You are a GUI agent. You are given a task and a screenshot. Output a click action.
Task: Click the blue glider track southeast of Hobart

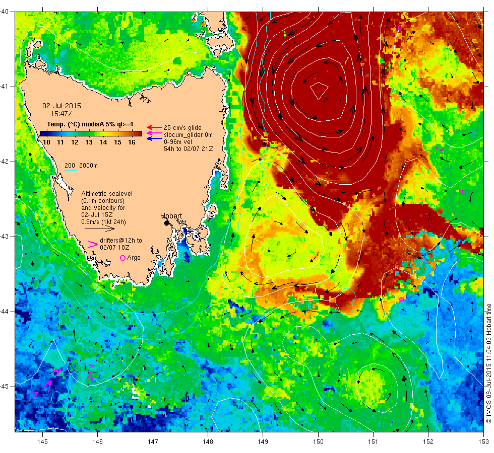[x=187, y=257]
